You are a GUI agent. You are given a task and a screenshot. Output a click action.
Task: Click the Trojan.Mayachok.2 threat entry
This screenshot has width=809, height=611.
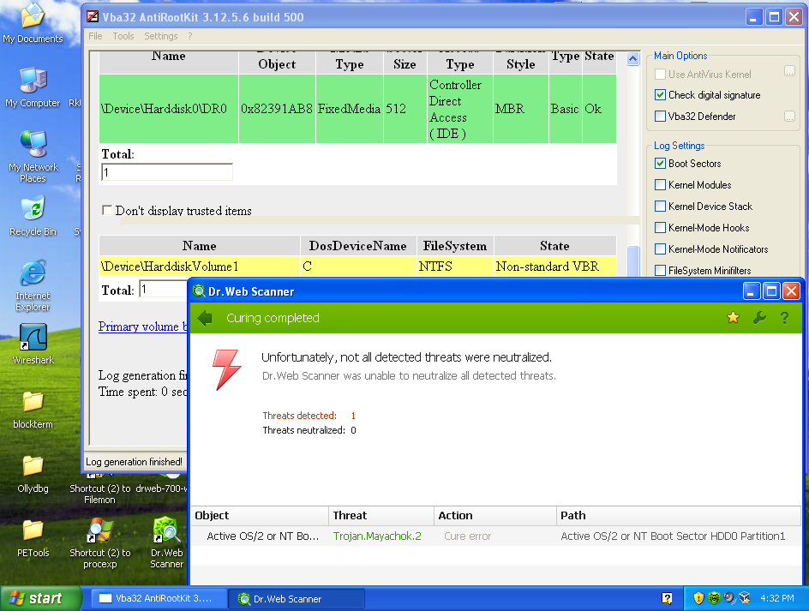377,536
